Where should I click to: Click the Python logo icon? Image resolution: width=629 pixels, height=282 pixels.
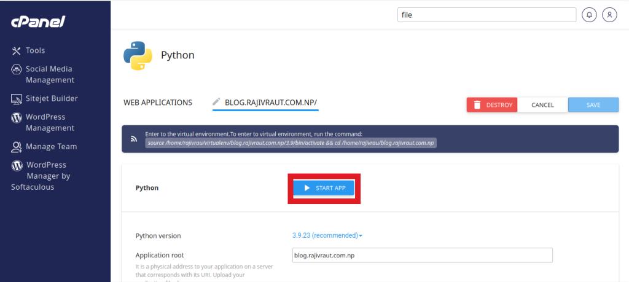[138, 56]
